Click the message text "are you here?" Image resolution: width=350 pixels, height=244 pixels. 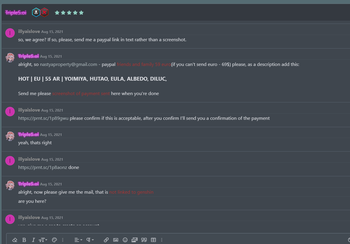coord(32,201)
